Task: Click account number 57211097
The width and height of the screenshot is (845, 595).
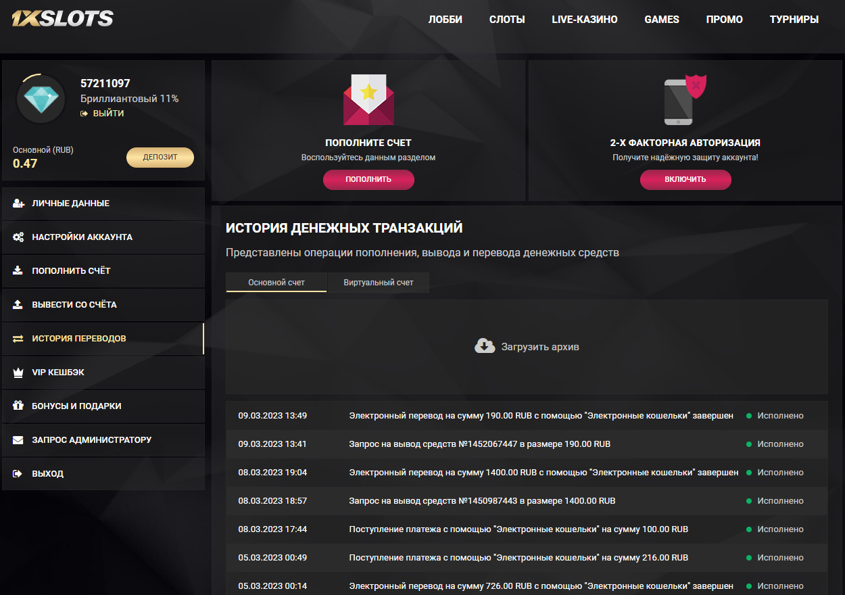Action: [105, 84]
